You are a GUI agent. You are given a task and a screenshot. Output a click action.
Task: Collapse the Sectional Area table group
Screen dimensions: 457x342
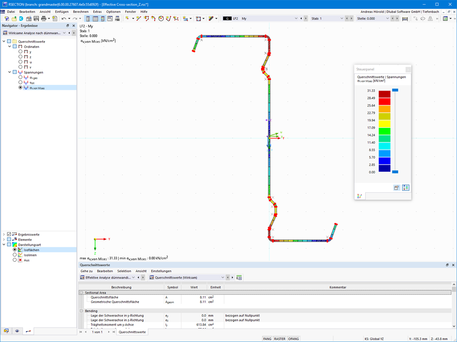[x=81, y=293]
